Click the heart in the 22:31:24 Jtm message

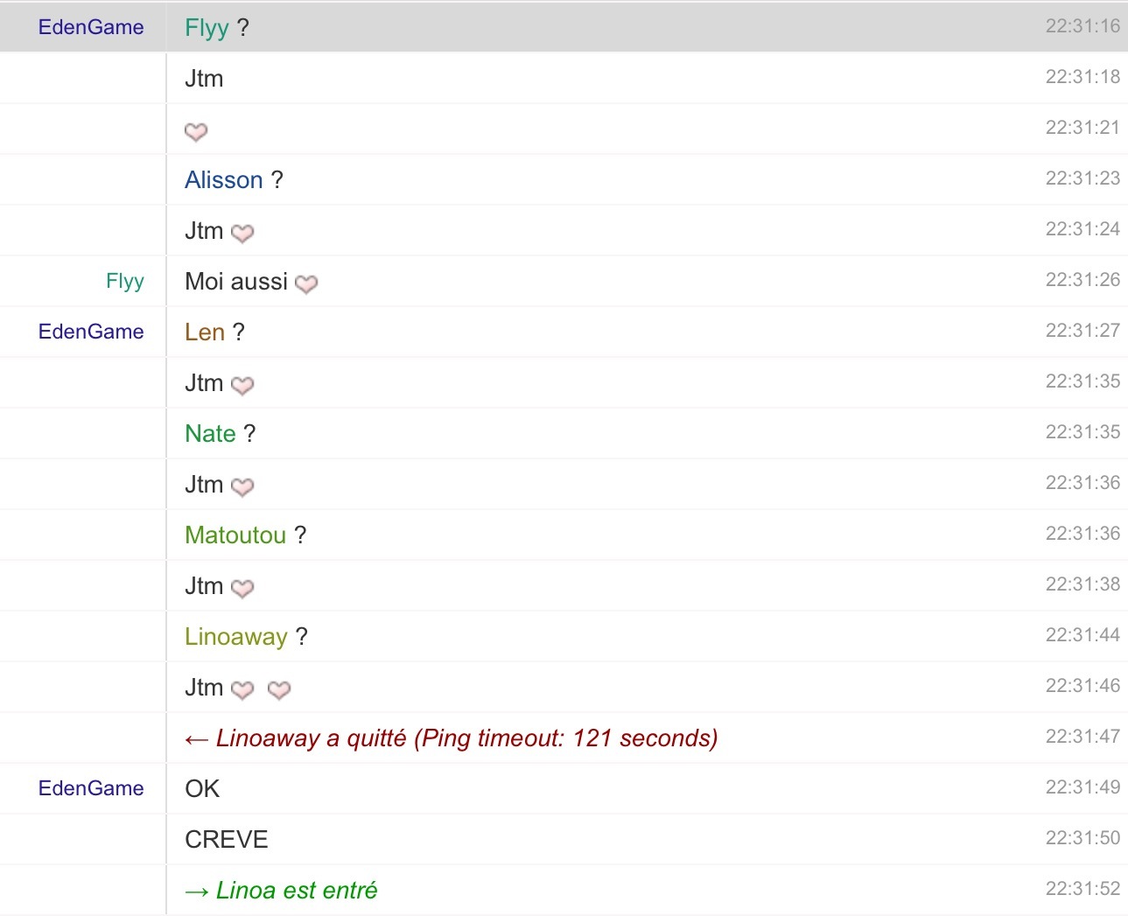[x=242, y=233]
